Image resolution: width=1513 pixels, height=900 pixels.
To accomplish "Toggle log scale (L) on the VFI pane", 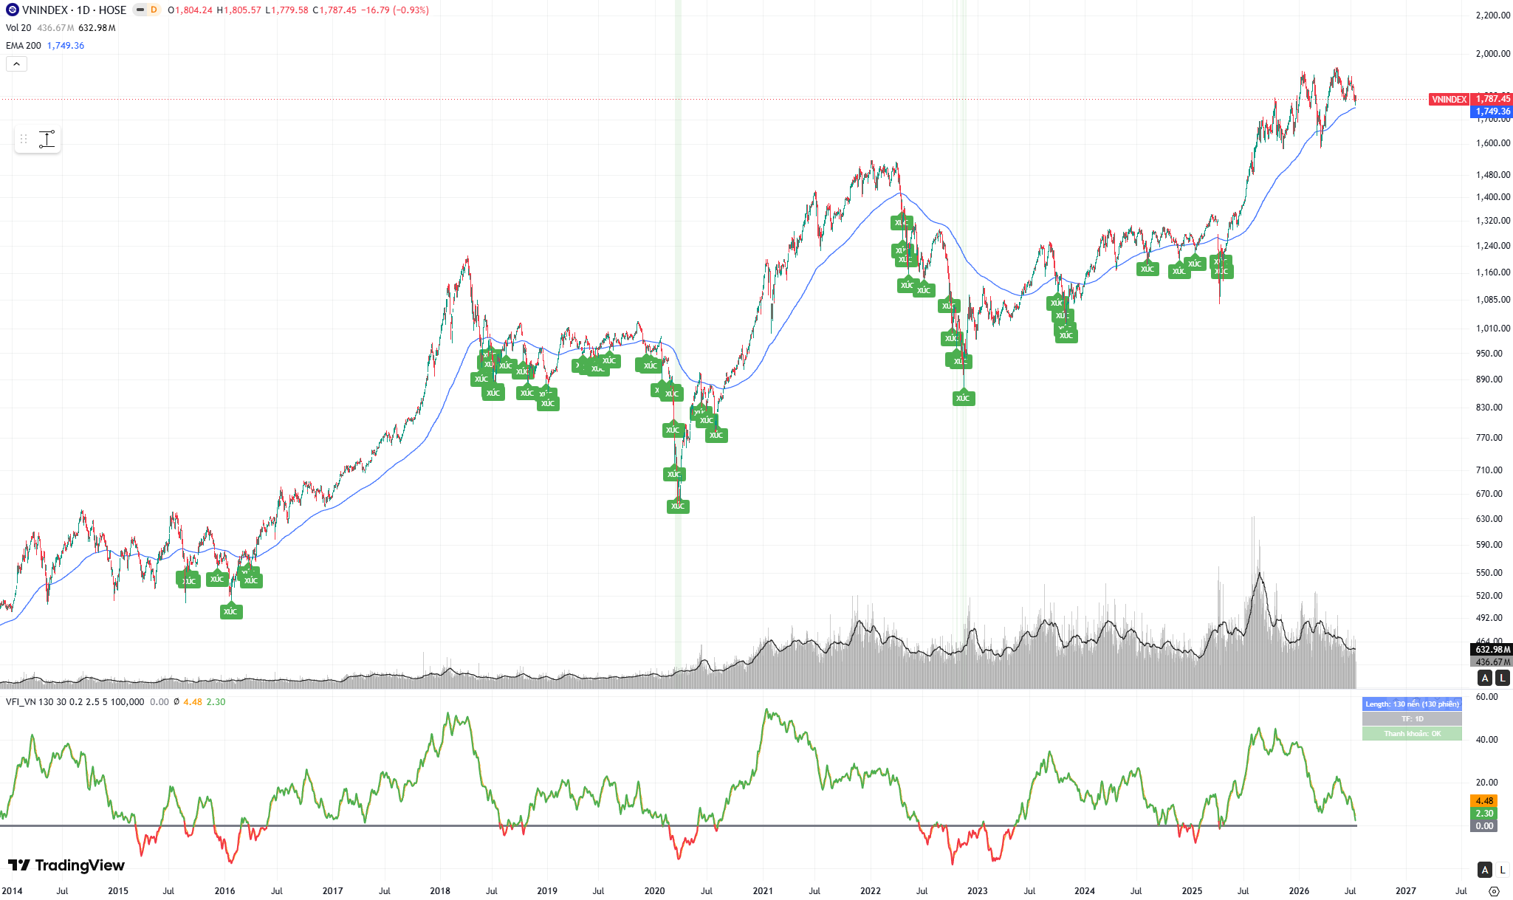I will (x=1502, y=870).
